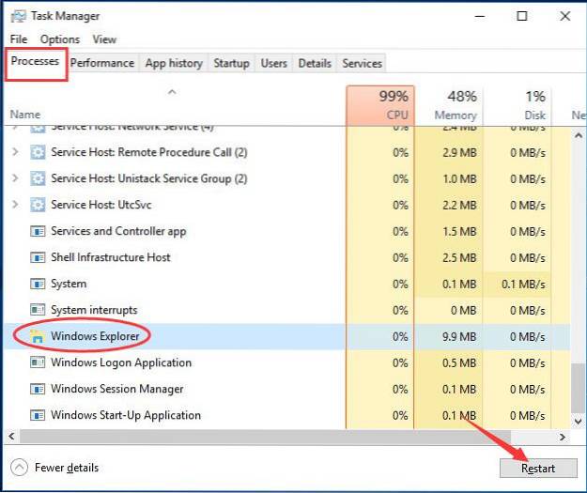
Task: Click the Task Manager title bar icon
Action: [x=19, y=16]
